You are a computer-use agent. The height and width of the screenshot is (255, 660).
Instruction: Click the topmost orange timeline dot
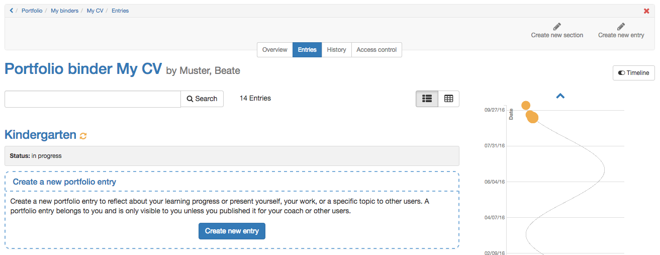526,105
